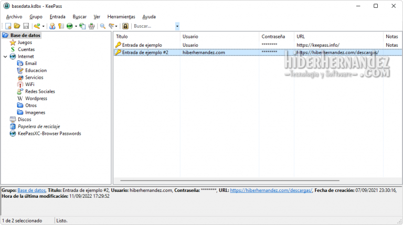Click the Copy user name icon

click(52, 26)
